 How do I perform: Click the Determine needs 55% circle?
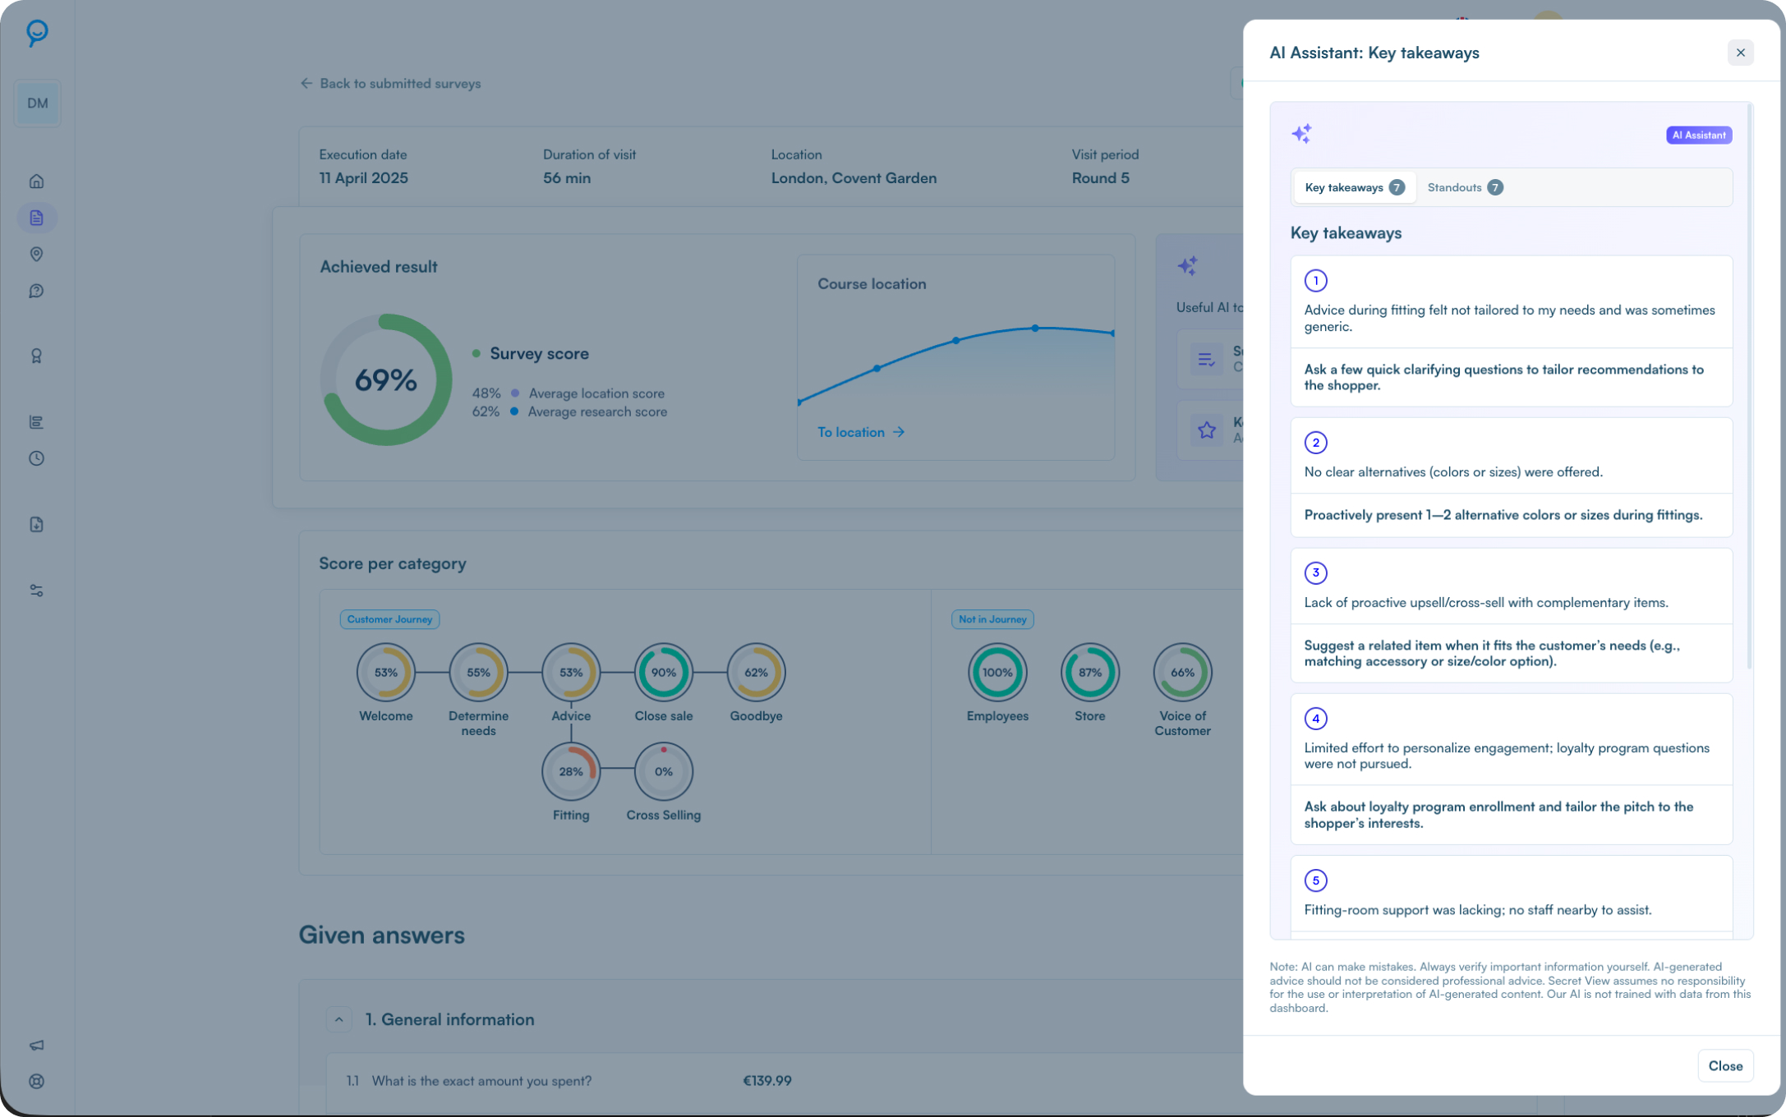click(478, 672)
